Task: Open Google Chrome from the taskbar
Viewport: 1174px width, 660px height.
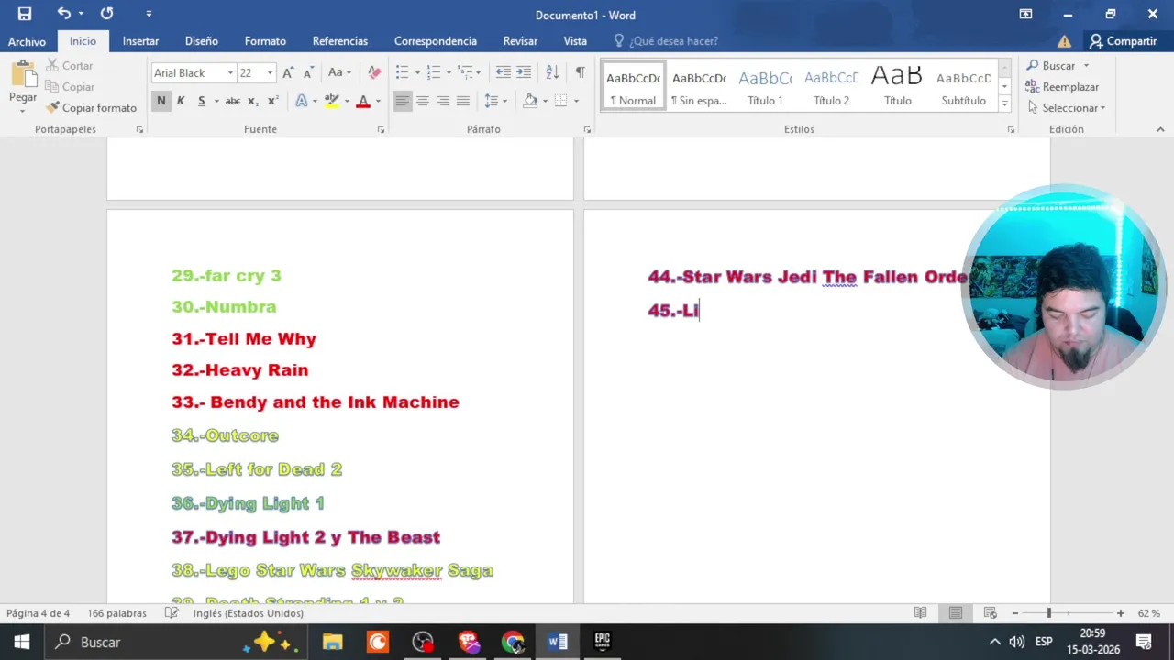Action: (512, 642)
